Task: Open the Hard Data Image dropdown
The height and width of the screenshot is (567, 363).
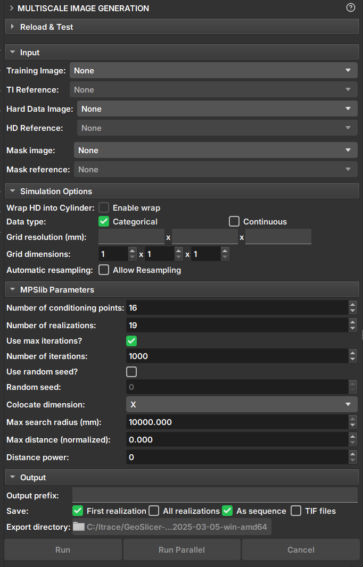Action: pyautogui.click(x=217, y=109)
